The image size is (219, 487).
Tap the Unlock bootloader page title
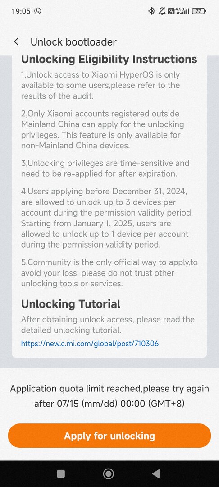point(73,42)
